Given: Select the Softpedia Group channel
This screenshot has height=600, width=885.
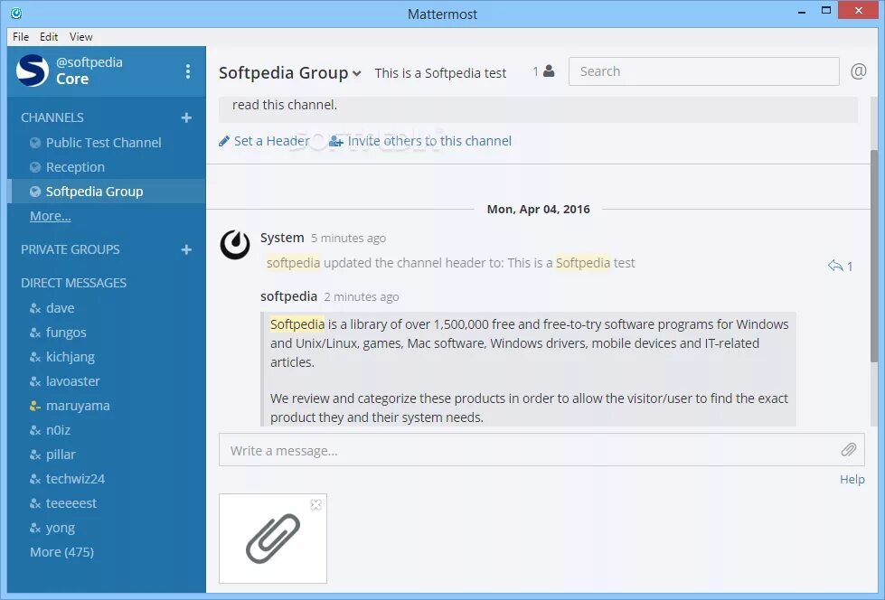Looking at the screenshot, I should pyautogui.click(x=107, y=192).
